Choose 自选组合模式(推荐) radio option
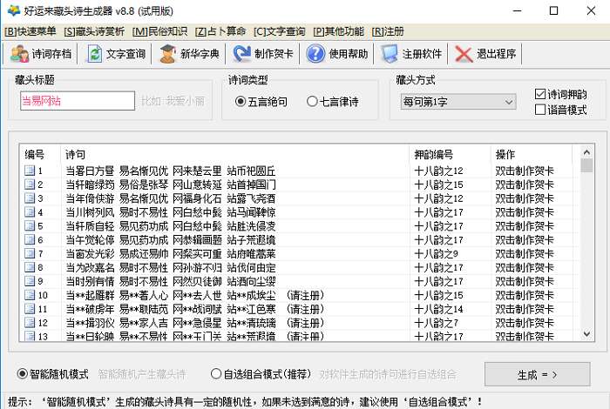 [x=216, y=374]
